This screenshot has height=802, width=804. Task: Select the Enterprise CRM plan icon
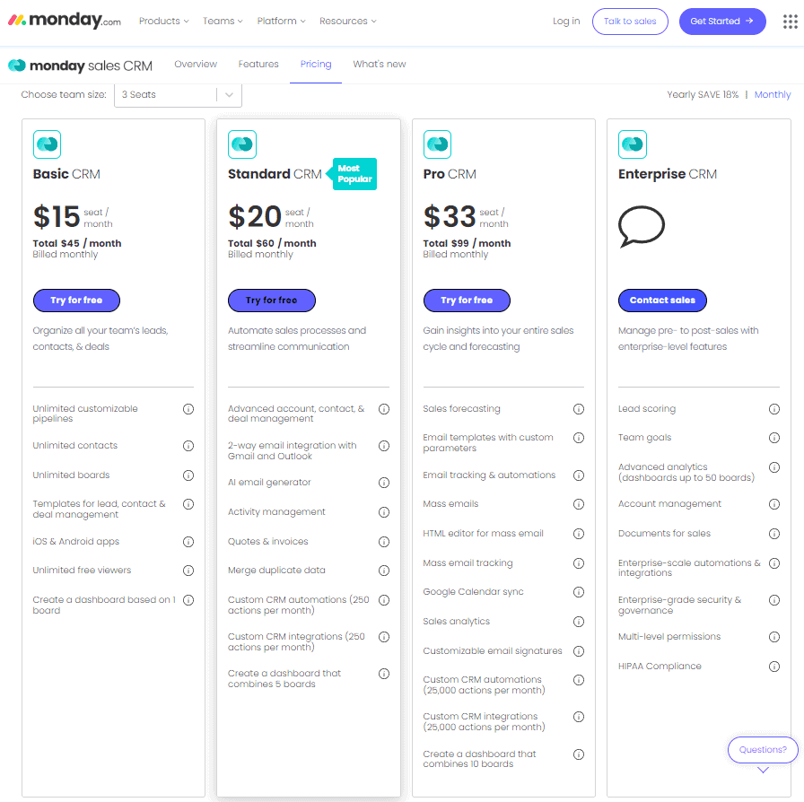[633, 144]
